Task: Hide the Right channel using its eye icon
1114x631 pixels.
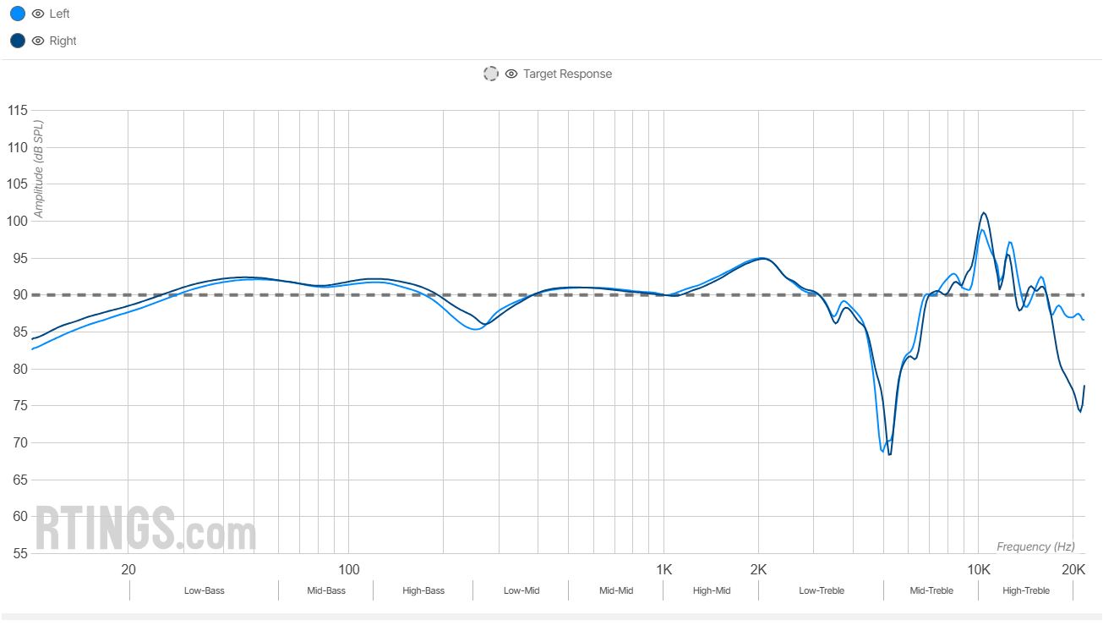Action: 38,41
